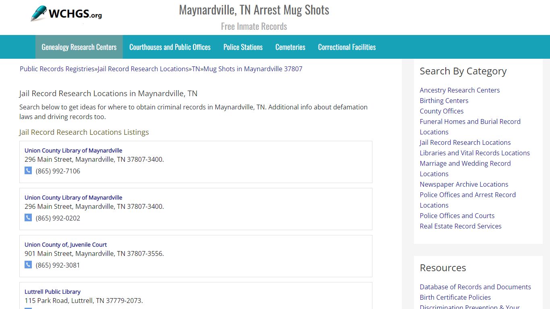Image resolution: width=550 pixels, height=309 pixels.
Task: Open Genealogy Research Centers tab
Action: pos(79,47)
